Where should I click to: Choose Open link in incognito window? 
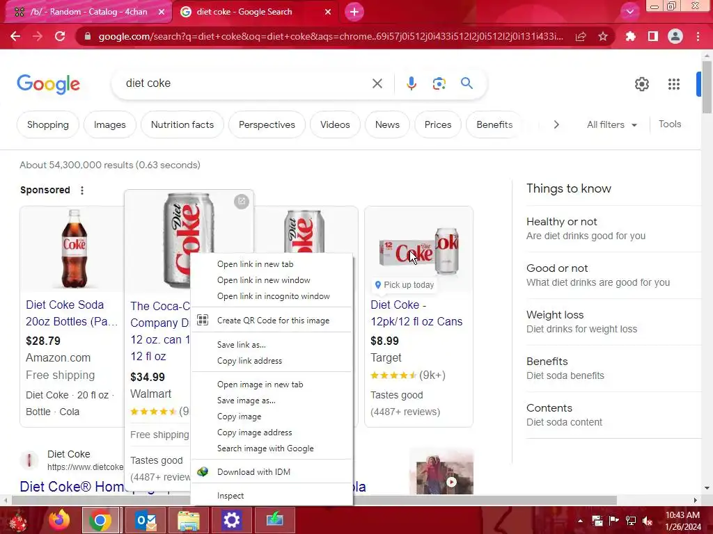click(272, 296)
